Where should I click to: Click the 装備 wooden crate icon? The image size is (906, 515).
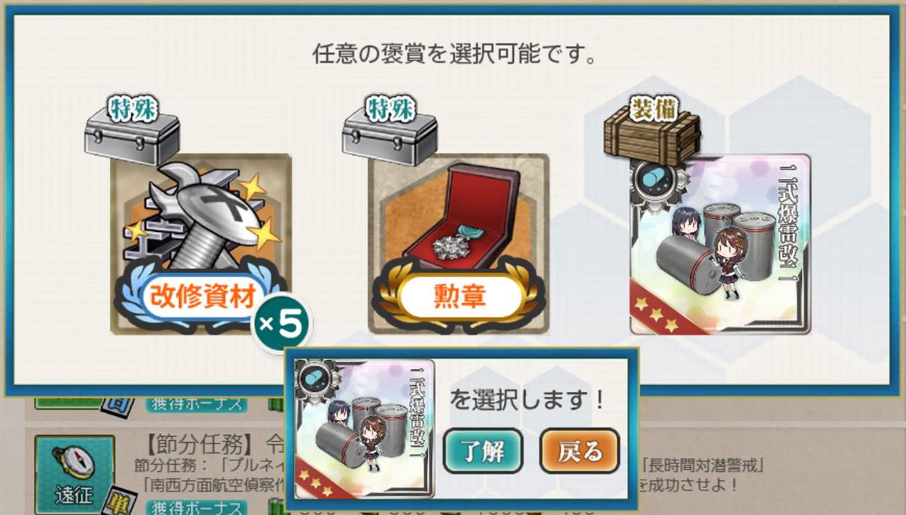click(x=652, y=132)
